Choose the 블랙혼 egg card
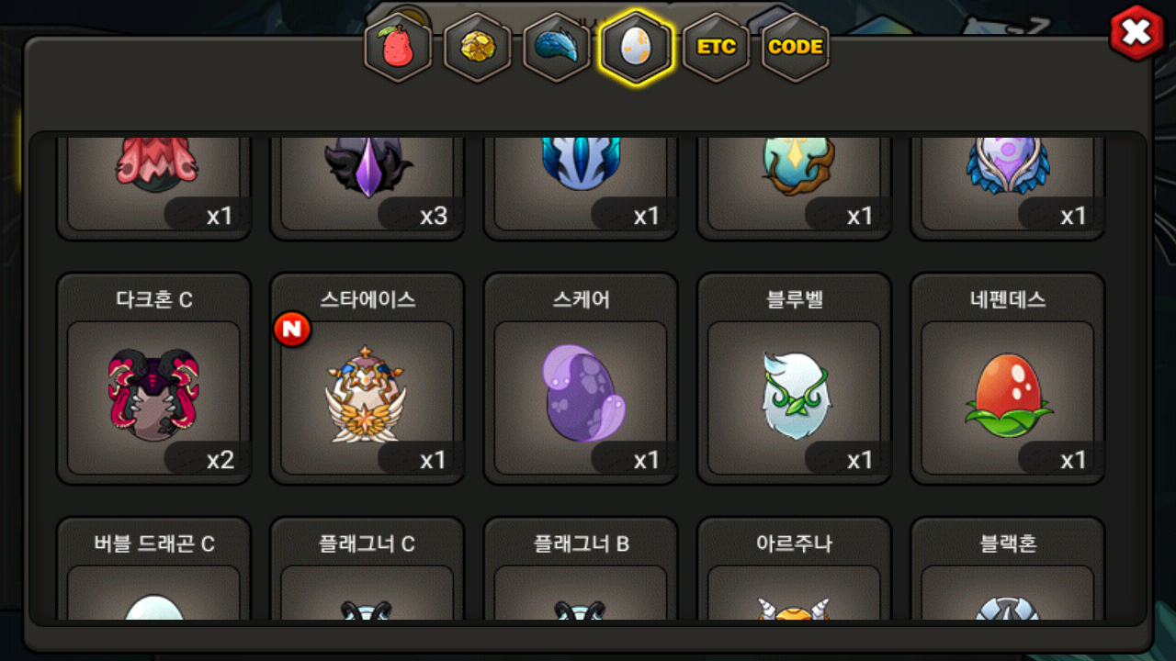This screenshot has height=661, width=1176. [1008, 568]
